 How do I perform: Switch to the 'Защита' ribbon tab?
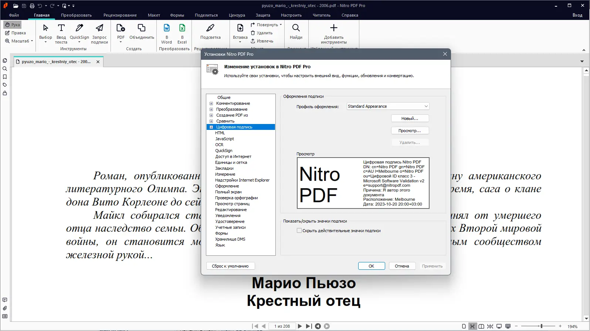[262, 15]
